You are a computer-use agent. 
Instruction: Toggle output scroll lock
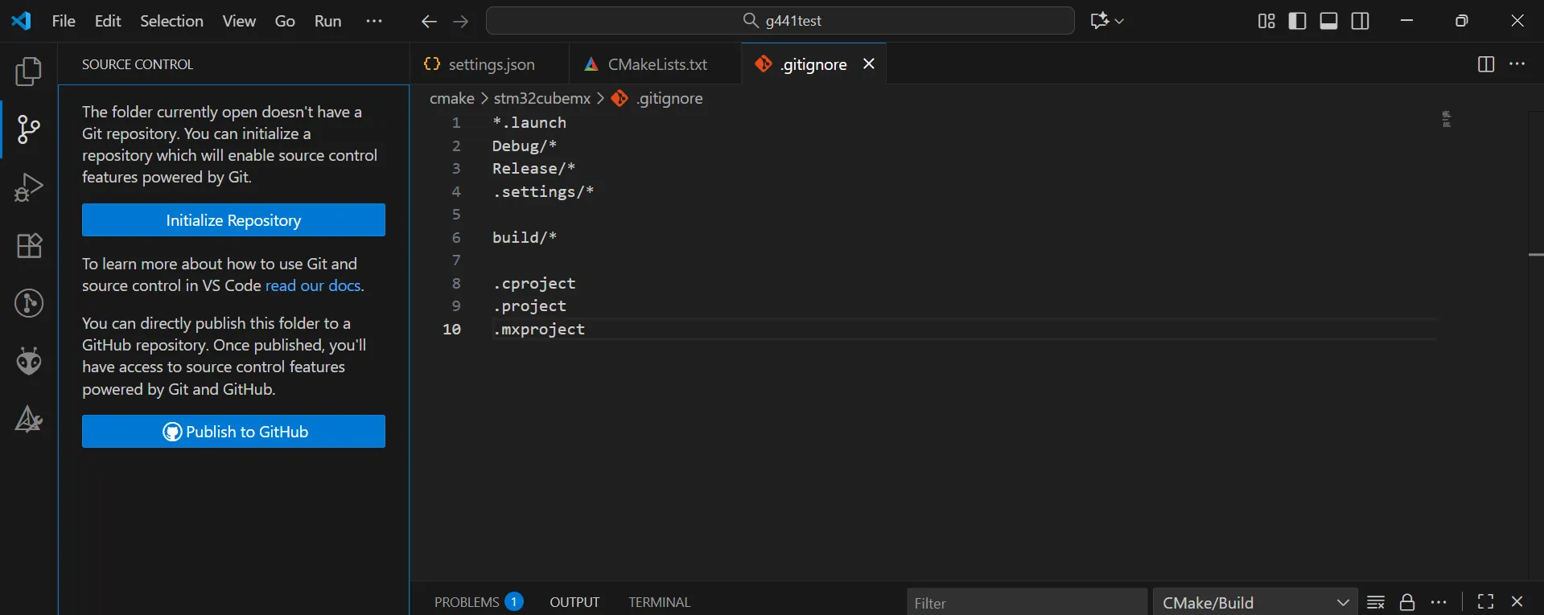point(1407,602)
